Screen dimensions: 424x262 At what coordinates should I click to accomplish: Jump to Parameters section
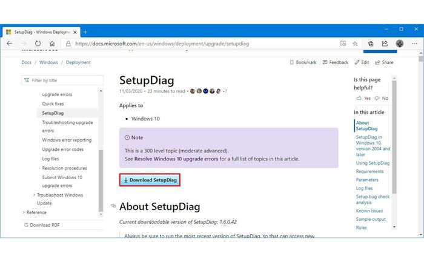click(x=367, y=180)
